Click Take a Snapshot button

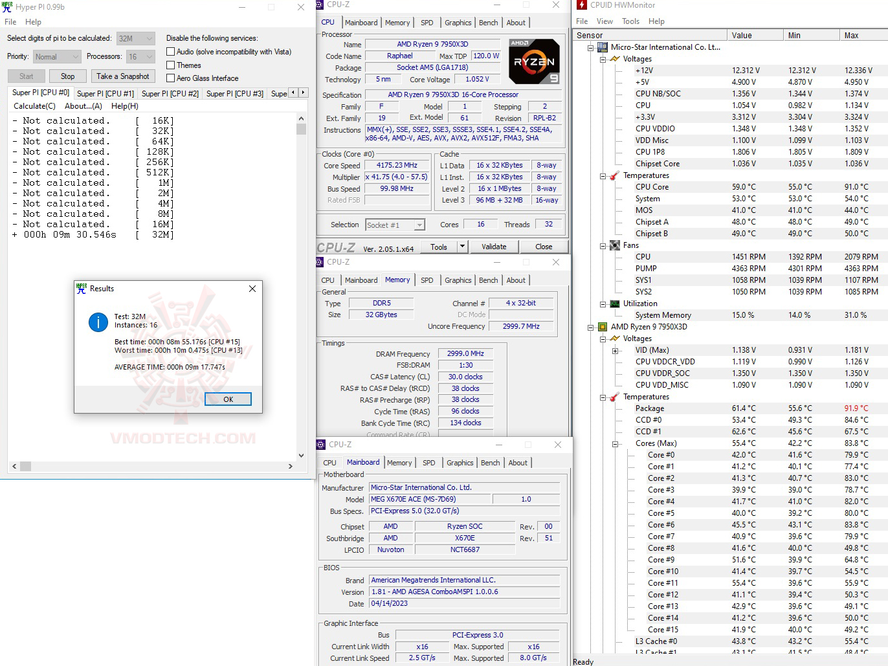click(122, 76)
